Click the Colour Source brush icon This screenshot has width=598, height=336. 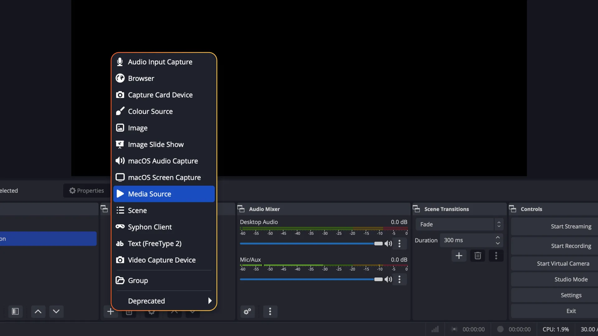pyautogui.click(x=120, y=111)
